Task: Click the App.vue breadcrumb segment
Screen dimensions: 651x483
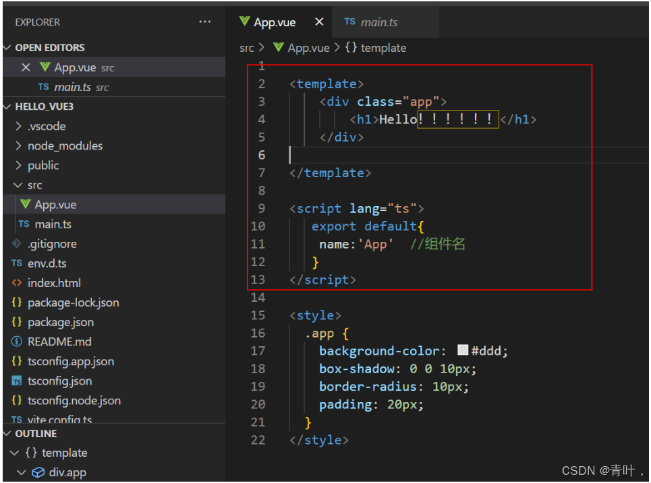Action: point(308,48)
